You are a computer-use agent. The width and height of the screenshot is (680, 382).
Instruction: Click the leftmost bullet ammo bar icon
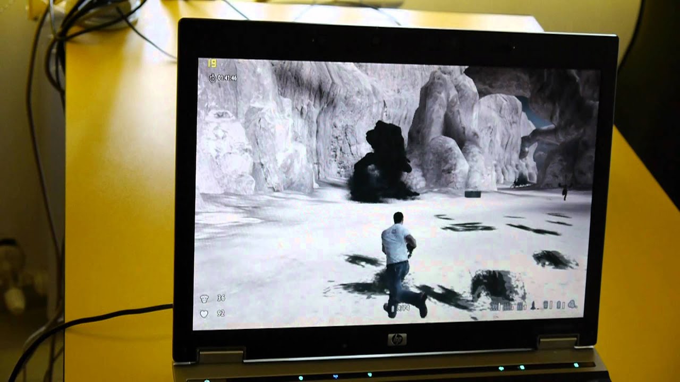[496, 306]
